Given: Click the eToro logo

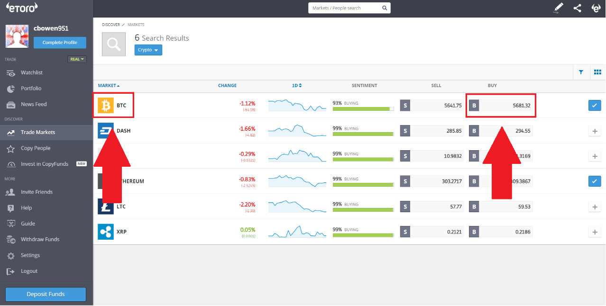Looking at the screenshot, I should click(22, 7).
